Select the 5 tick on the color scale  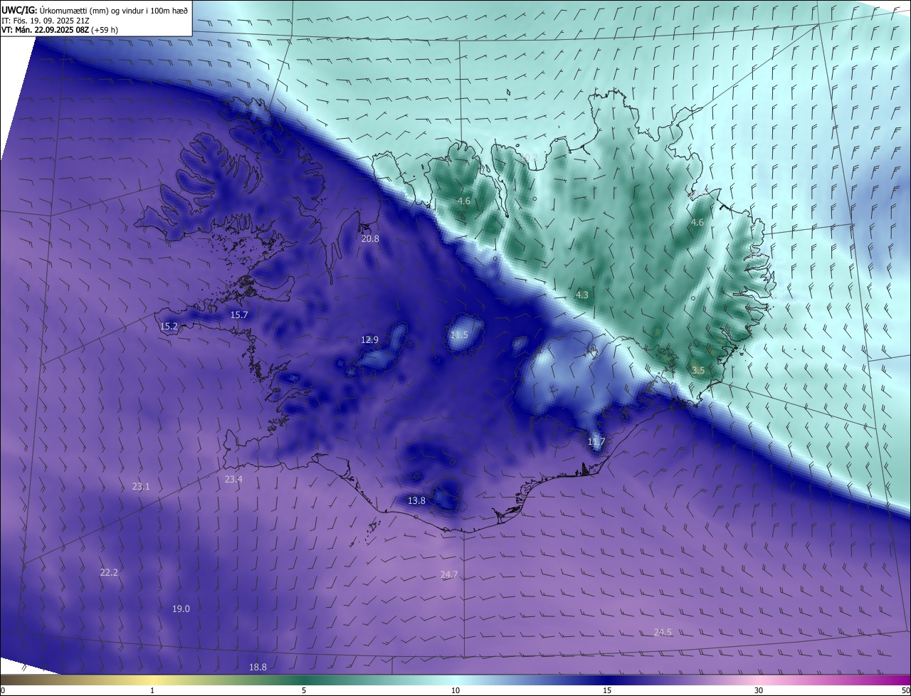[x=304, y=691]
